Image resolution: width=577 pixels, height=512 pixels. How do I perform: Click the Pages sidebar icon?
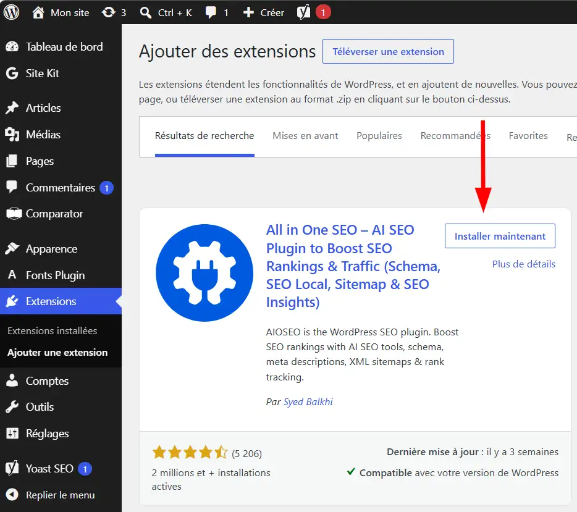coord(12,161)
